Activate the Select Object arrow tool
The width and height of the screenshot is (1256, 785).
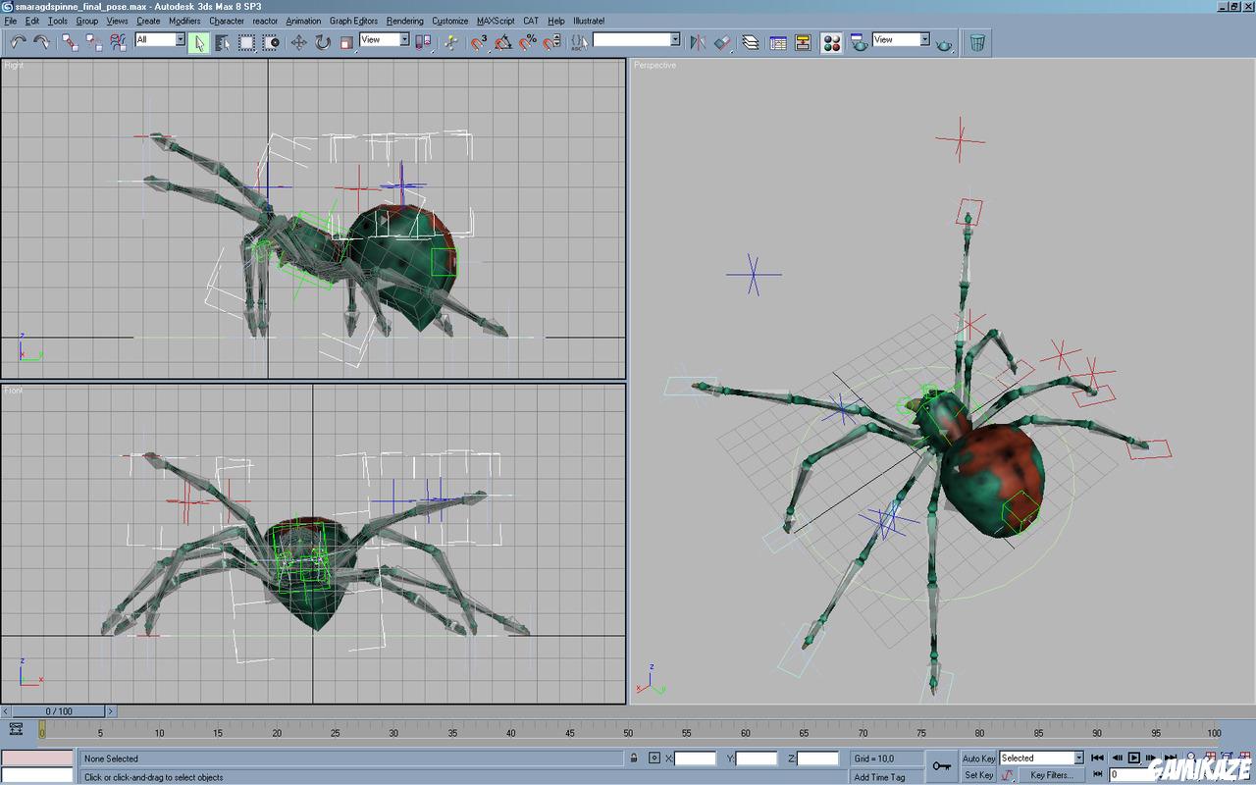pyautogui.click(x=198, y=42)
